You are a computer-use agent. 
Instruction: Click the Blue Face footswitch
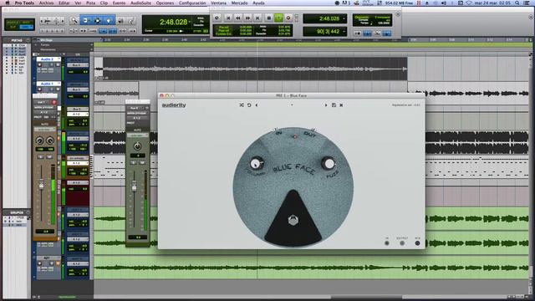pos(293,220)
